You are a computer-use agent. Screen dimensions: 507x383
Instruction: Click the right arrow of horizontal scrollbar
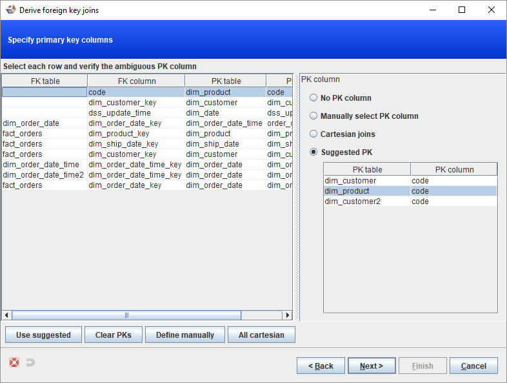point(287,315)
